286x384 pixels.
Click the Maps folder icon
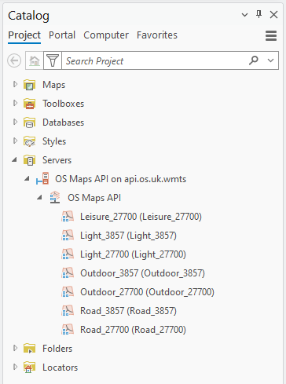29,85
